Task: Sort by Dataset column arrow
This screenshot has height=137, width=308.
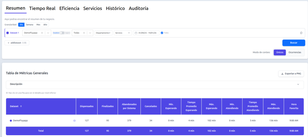Action: pos(21,106)
